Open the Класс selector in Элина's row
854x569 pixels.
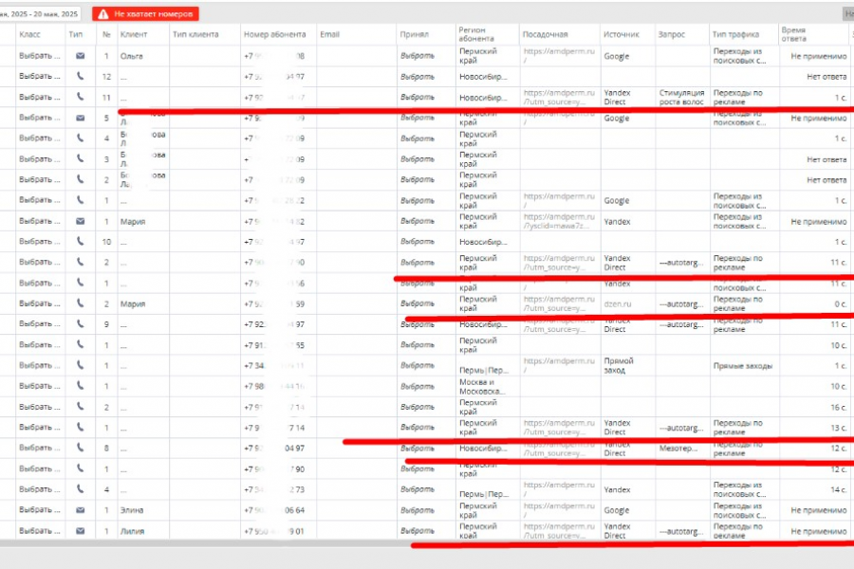[39, 510]
